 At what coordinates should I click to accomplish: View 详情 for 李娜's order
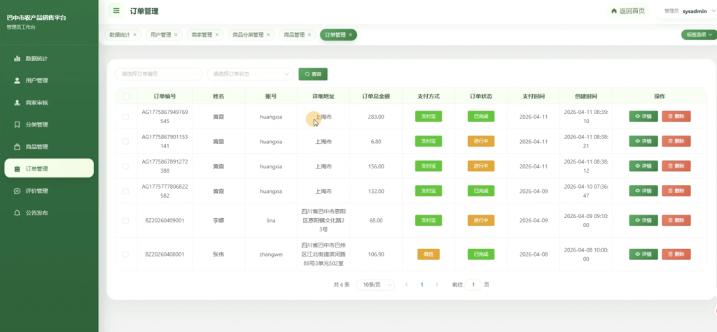pyautogui.click(x=643, y=221)
